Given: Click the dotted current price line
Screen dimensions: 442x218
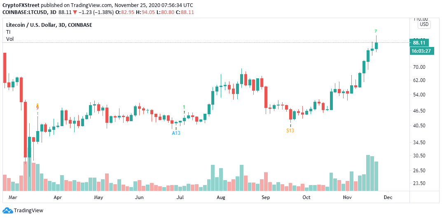Looking at the screenshot, I should pyautogui.click(x=206, y=42).
